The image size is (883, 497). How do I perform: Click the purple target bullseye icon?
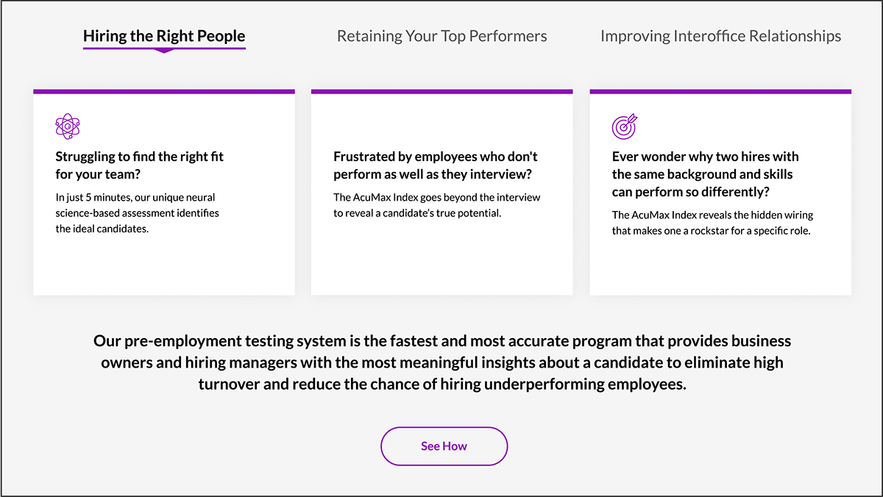[x=625, y=126]
